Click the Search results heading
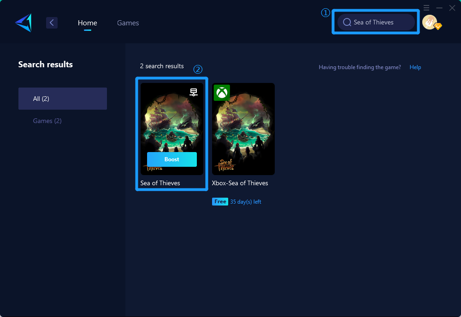 pos(46,65)
